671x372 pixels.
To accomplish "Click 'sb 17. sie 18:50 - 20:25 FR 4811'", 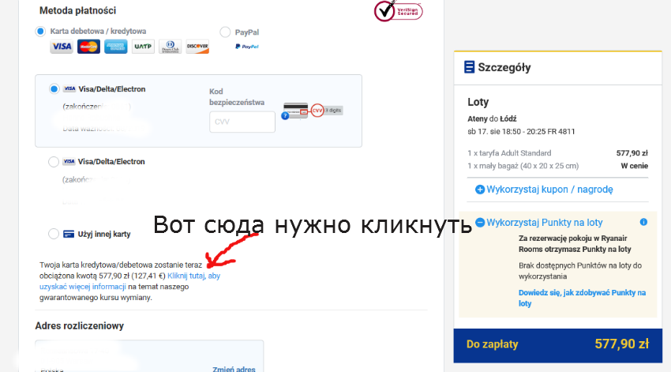I will point(521,131).
